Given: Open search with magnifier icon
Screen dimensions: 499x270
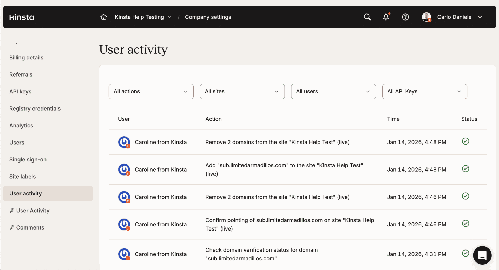Looking at the screenshot, I should (367, 17).
